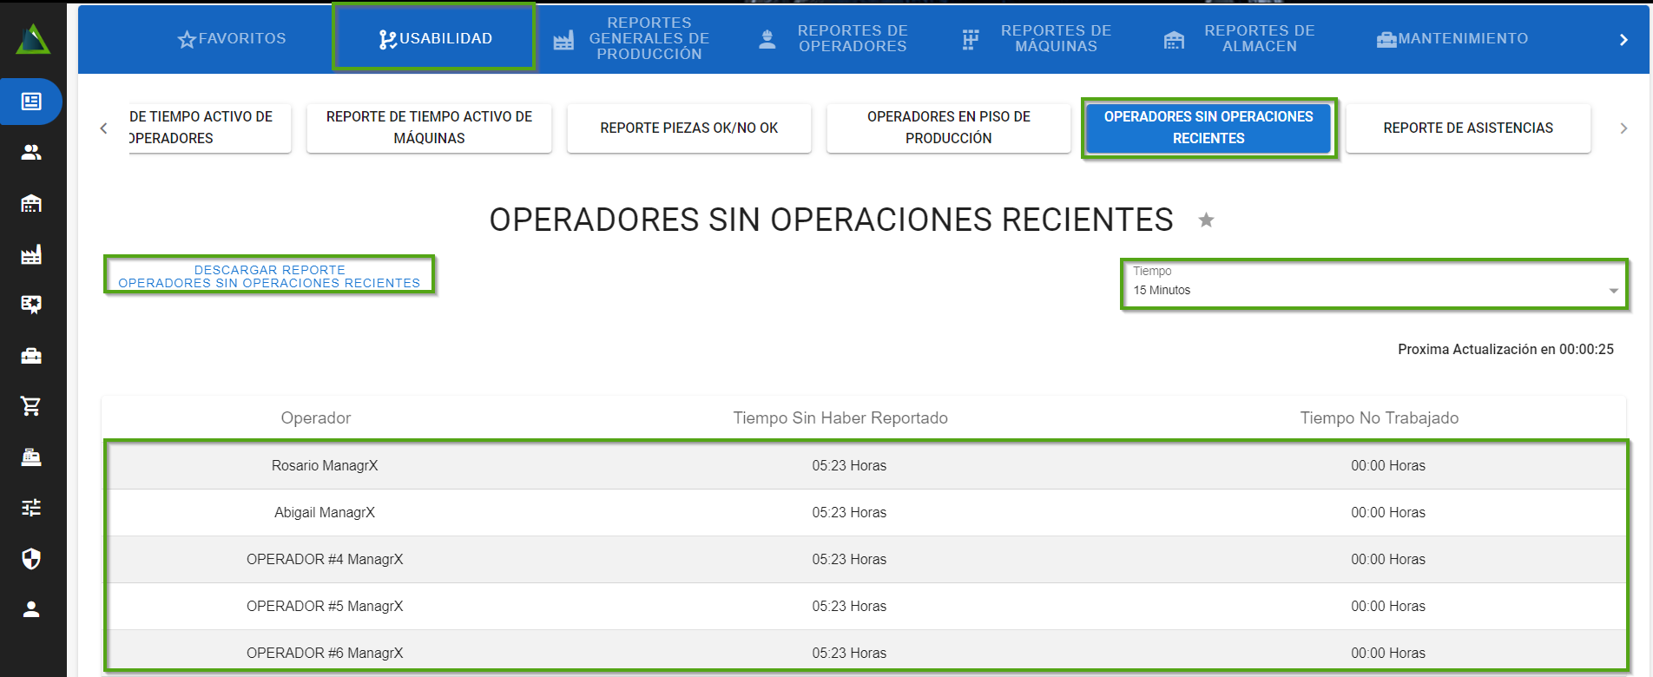Open the toolbox icon in left sidebar
The image size is (1653, 677).
click(x=31, y=356)
